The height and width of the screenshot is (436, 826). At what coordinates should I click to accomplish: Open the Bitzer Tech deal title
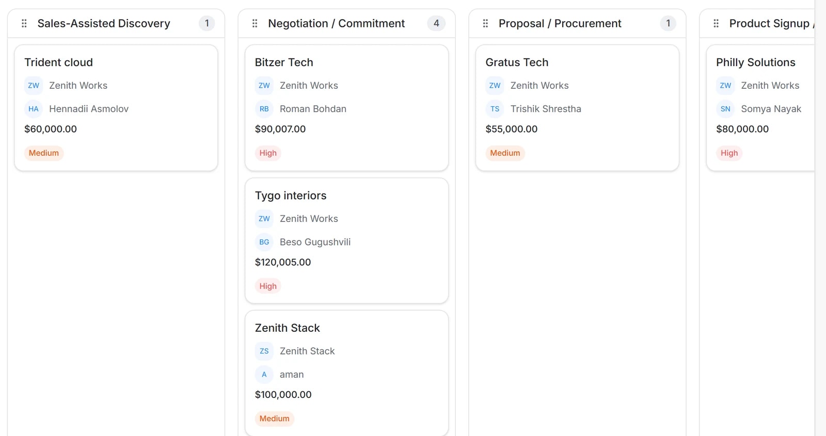pyautogui.click(x=284, y=62)
